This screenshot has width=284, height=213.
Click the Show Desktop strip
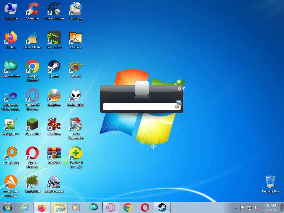[282, 207]
